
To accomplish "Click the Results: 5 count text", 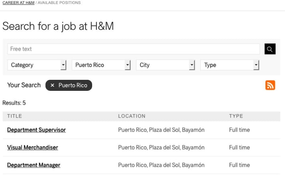I will (14, 103).
